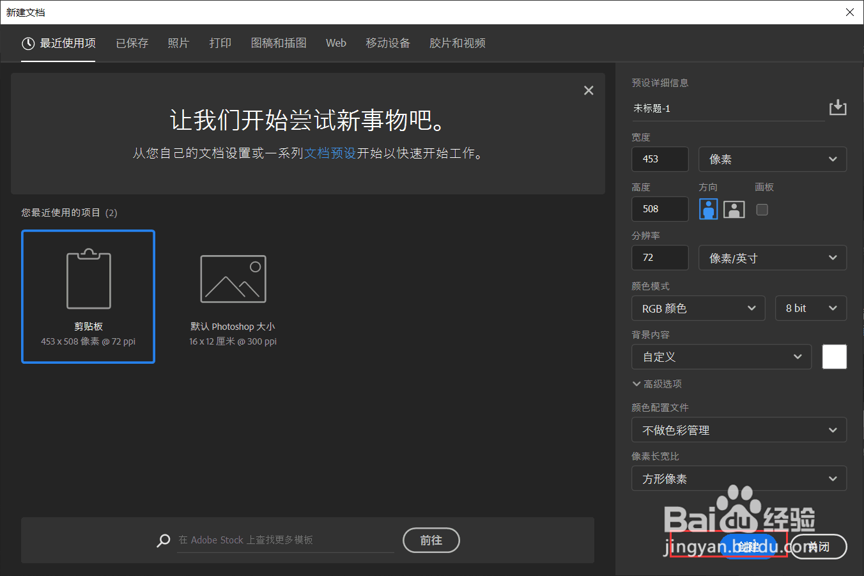Click the 分辨率 input field showing 72

coord(660,258)
